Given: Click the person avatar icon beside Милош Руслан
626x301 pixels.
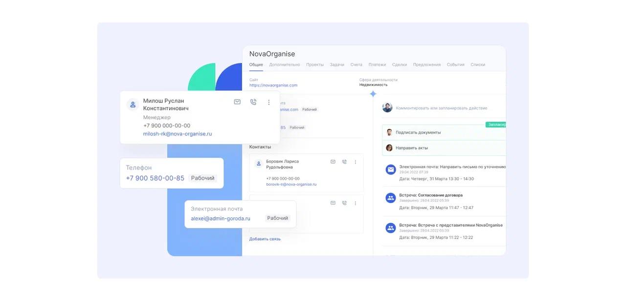Looking at the screenshot, I should [x=133, y=104].
